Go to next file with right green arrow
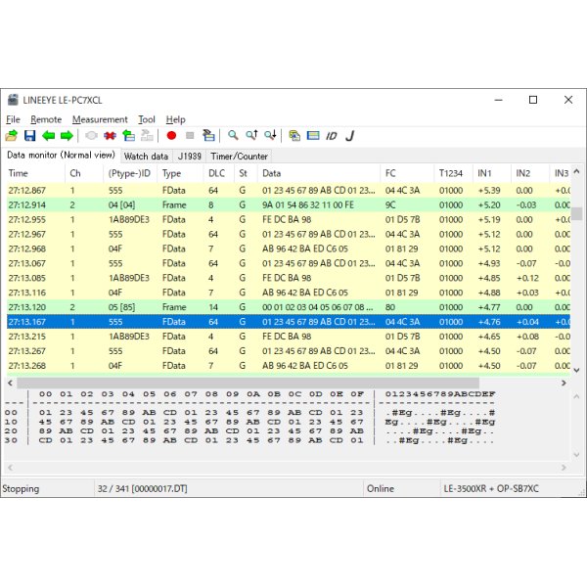Image resolution: width=587 pixels, height=587 pixels. pyautogui.click(x=67, y=136)
